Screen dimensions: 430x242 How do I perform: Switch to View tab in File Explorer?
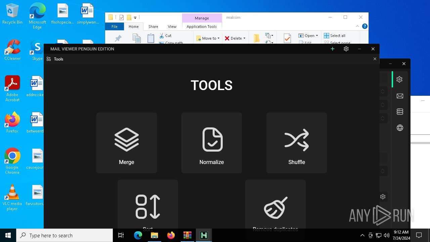pyautogui.click(x=172, y=27)
